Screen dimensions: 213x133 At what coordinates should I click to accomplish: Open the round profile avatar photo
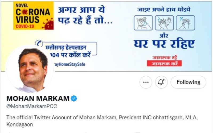(x=30, y=69)
